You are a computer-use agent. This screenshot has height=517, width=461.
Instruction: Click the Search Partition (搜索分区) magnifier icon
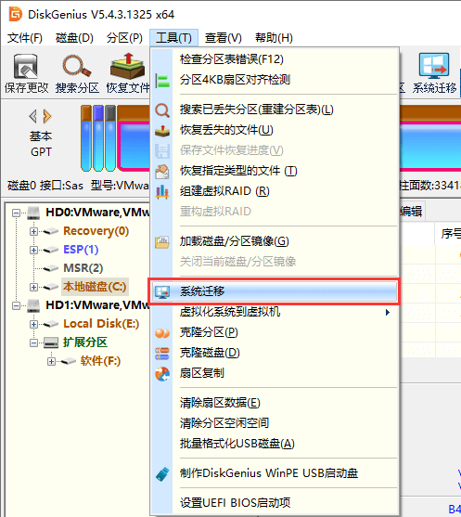coord(77,67)
